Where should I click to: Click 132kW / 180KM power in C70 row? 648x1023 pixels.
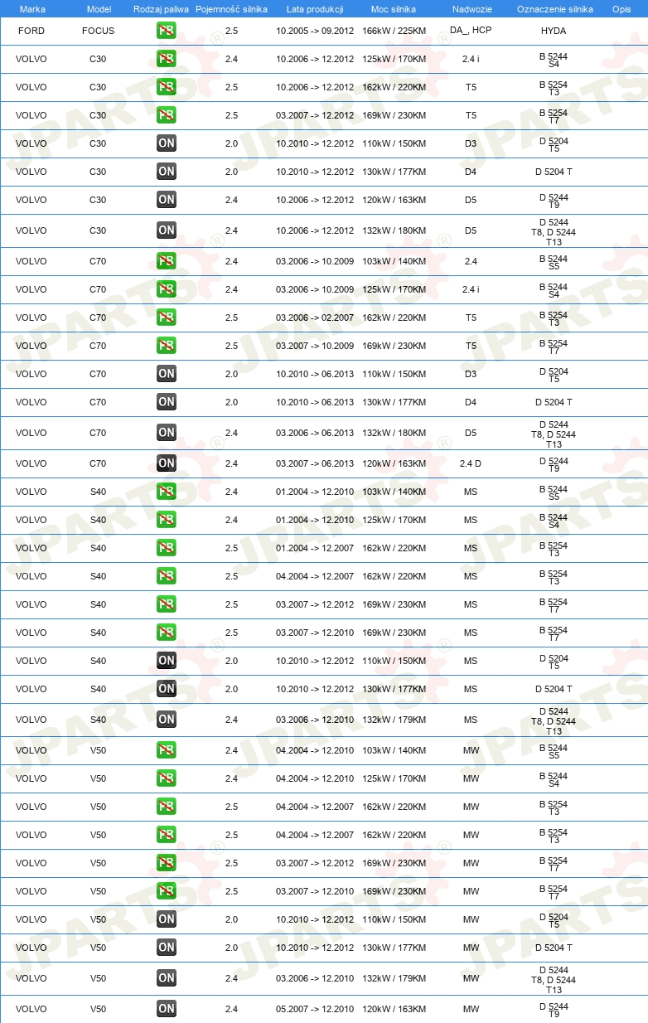(x=394, y=433)
